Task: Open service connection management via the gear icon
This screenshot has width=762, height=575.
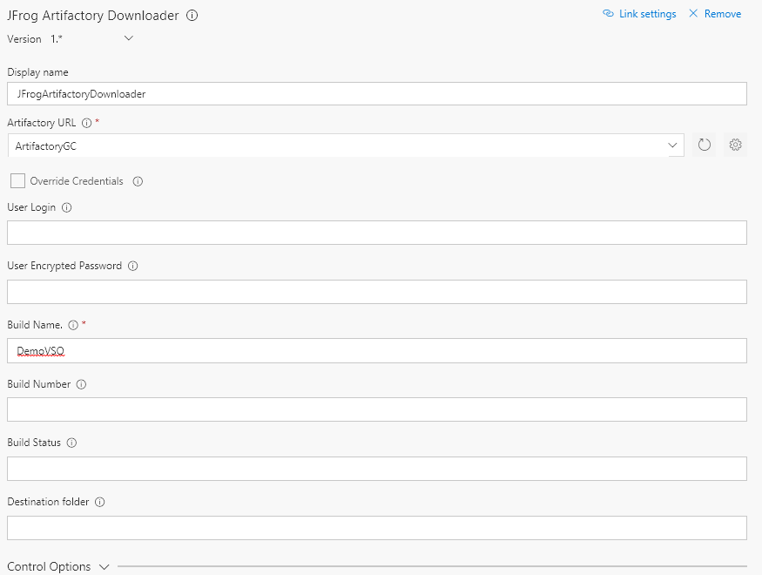Action: (735, 145)
